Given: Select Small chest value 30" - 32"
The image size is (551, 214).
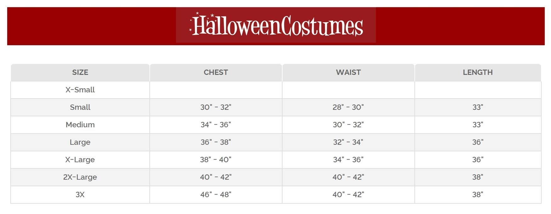Looking at the screenshot, I should click(x=216, y=107).
